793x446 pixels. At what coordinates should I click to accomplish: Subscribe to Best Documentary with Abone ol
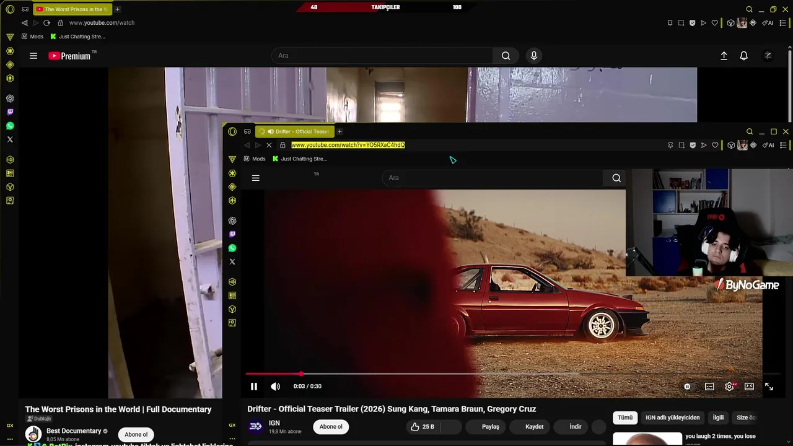pyautogui.click(x=136, y=434)
